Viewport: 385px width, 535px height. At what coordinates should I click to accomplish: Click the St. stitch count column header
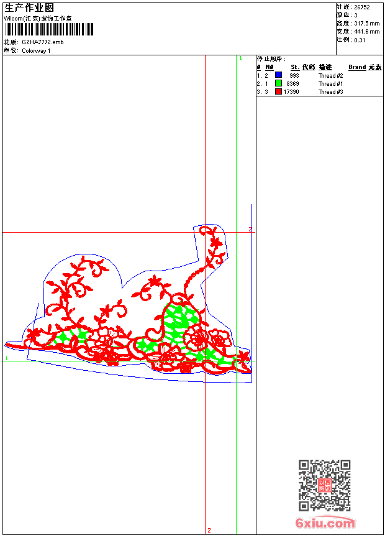(x=295, y=67)
